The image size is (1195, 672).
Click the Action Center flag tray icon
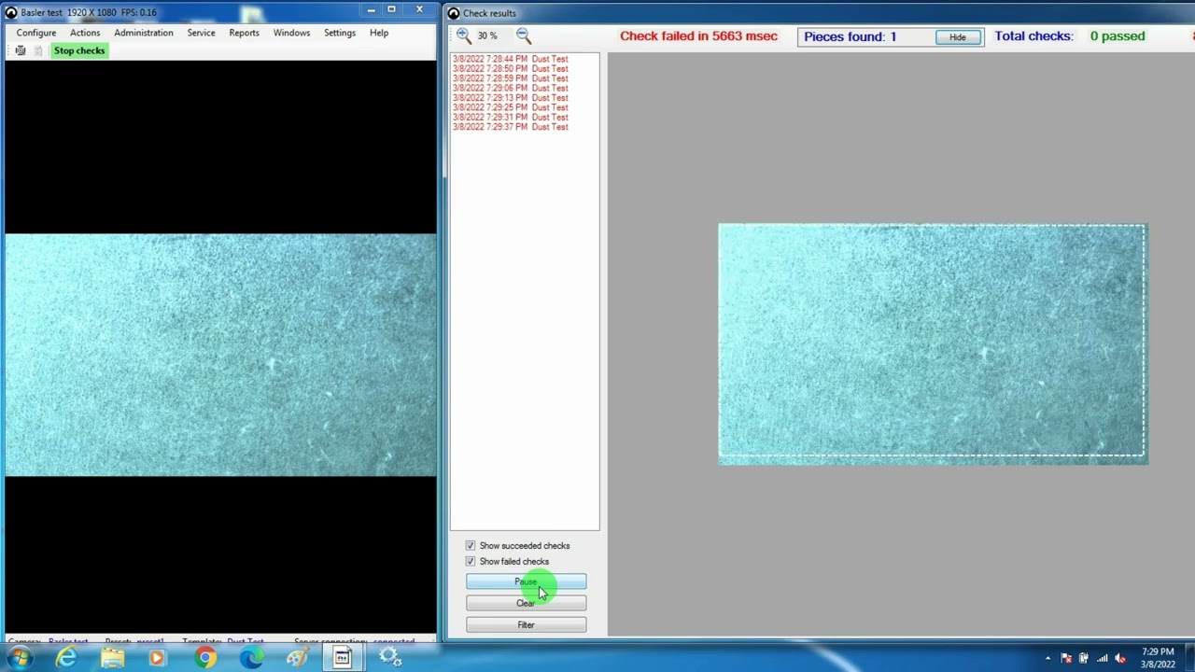[1066, 658]
